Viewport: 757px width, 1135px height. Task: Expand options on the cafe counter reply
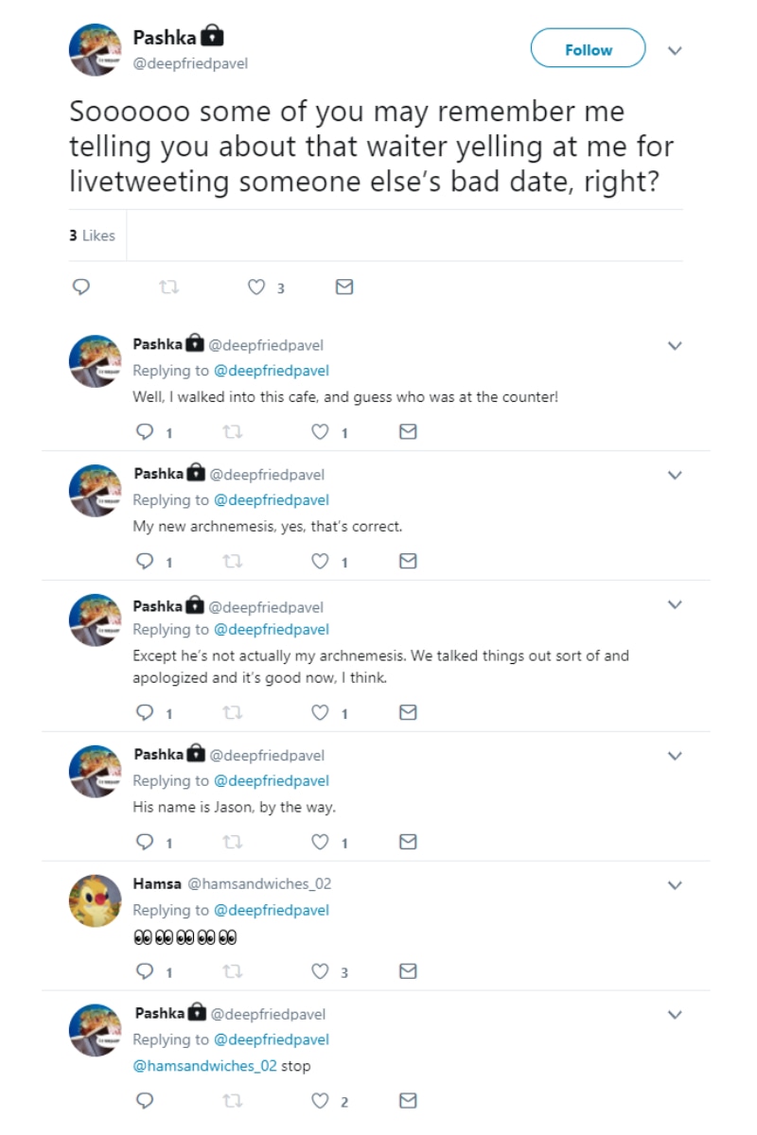tap(675, 346)
